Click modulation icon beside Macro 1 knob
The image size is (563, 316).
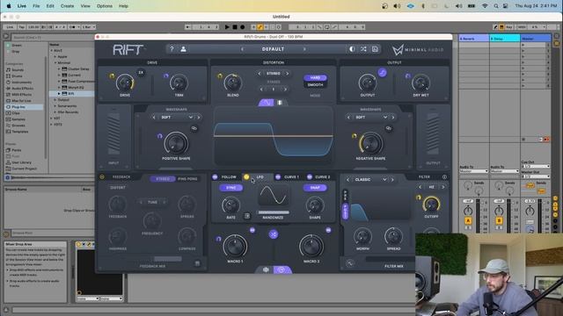click(218, 239)
